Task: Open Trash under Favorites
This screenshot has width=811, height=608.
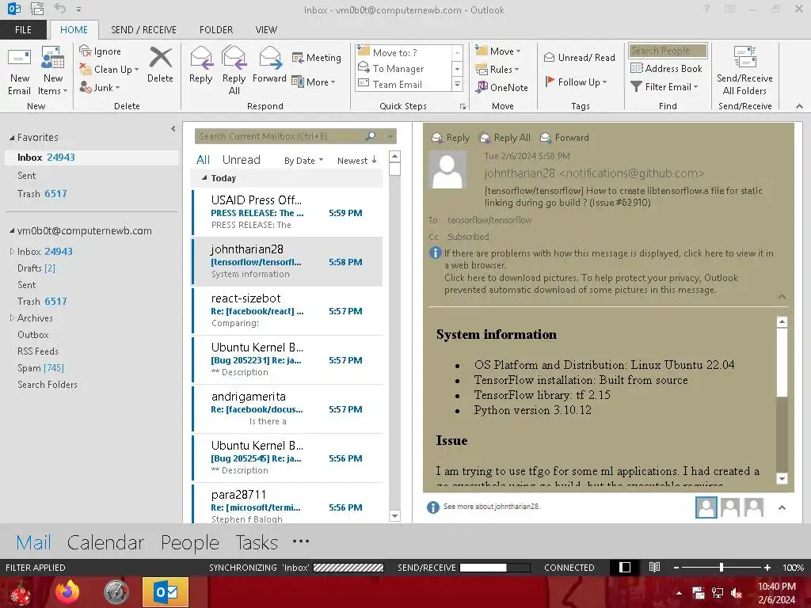Action: pos(92,194)
